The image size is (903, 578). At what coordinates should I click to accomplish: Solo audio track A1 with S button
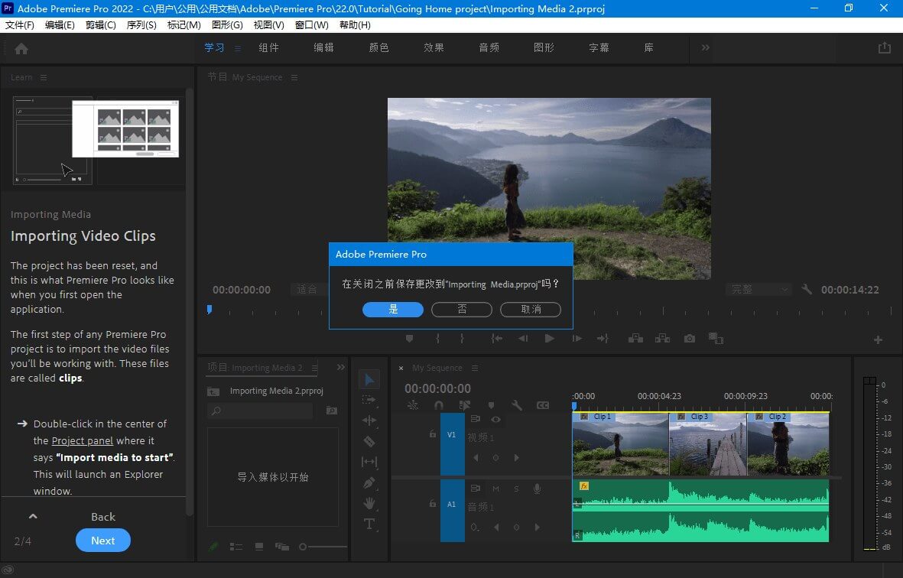pos(516,489)
